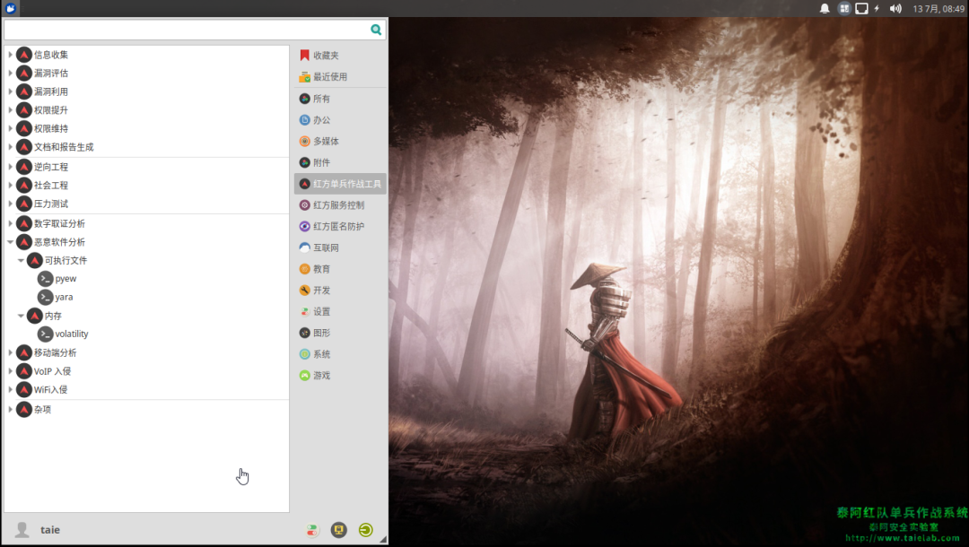Collapse the 内存 subfolder arrow

(21, 317)
